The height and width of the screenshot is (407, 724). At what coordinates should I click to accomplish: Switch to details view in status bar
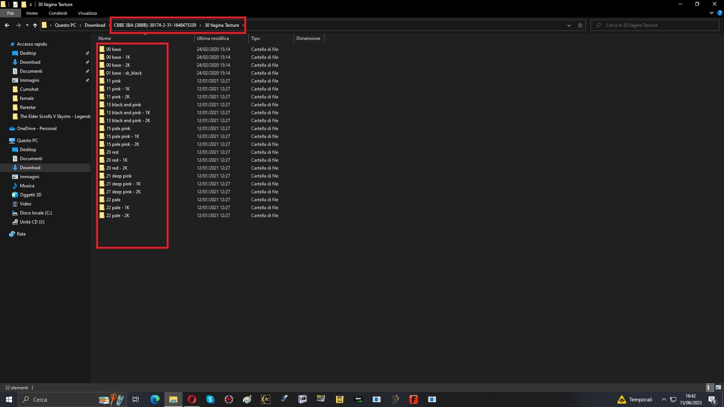[x=709, y=387]
